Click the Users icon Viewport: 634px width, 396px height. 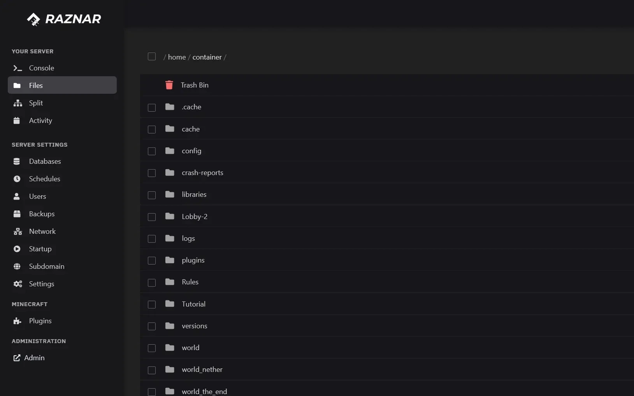click(x=17, y=196)
